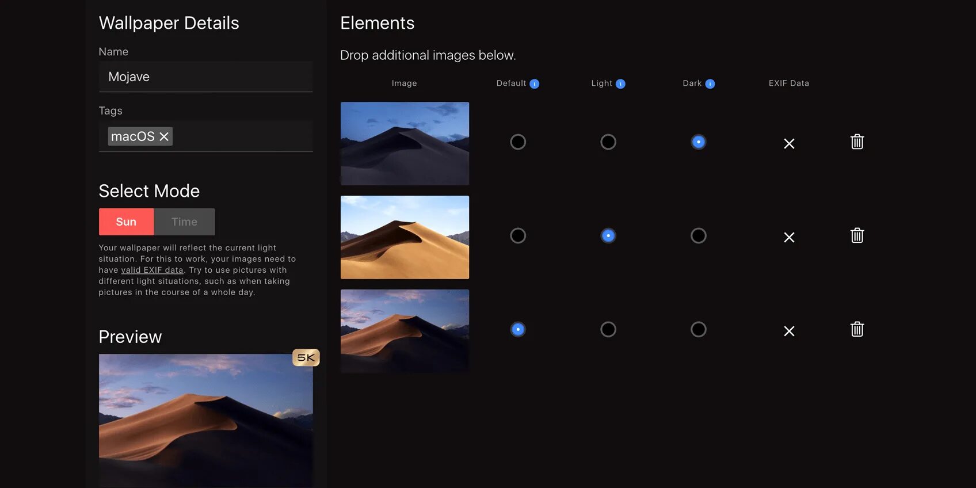Delete the night dune image row
Image resolution: width=976 pixels, height=488 pixels.
857,142
